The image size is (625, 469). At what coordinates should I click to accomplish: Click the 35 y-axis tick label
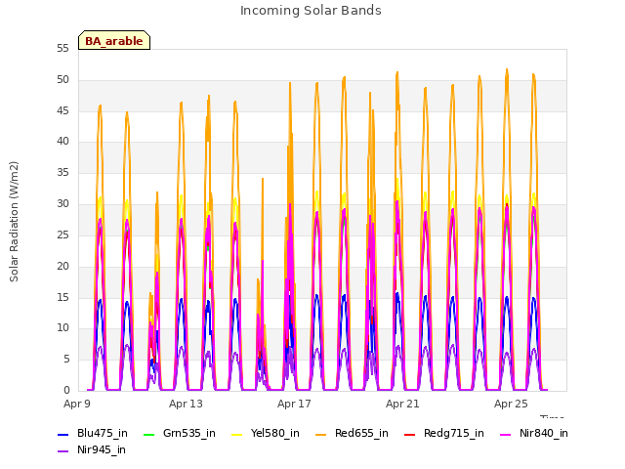(x=62, y=173)
